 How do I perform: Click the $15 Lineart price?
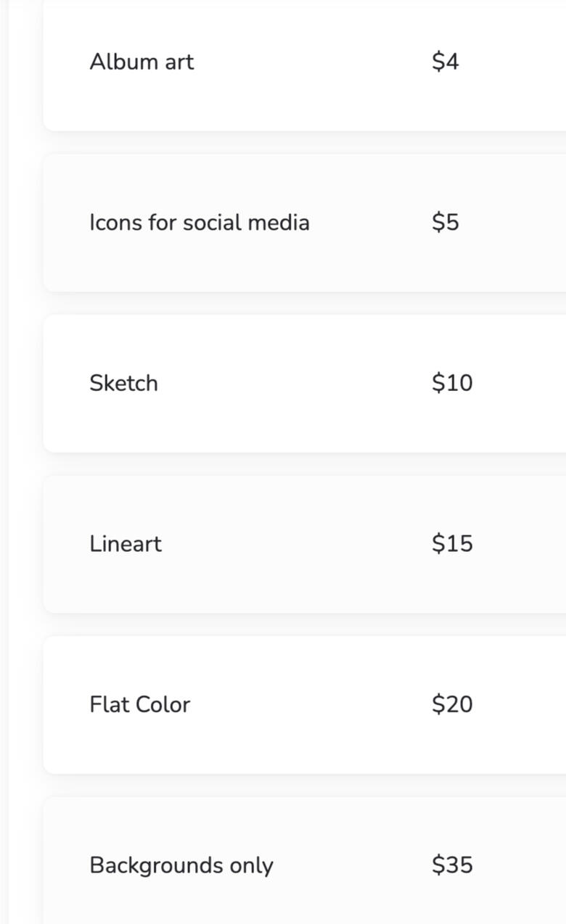(x=451, y=543)
